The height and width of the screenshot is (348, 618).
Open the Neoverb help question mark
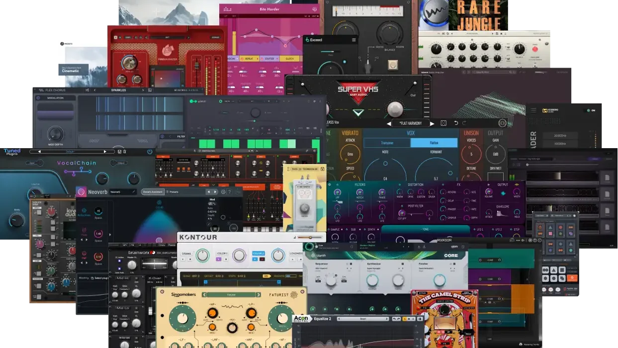229,192
